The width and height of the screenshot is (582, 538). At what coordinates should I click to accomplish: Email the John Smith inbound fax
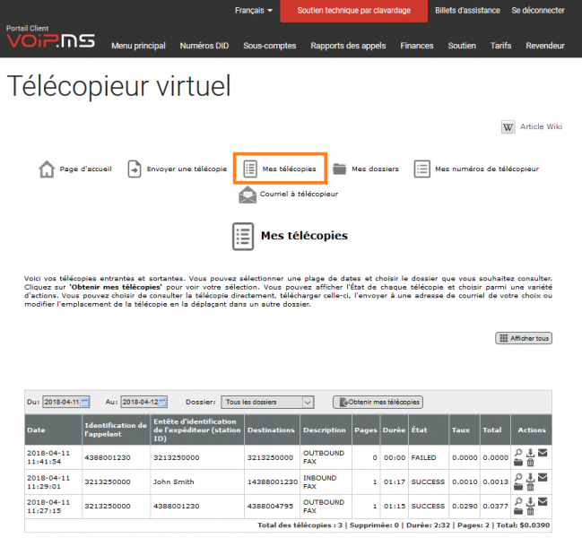543,477
